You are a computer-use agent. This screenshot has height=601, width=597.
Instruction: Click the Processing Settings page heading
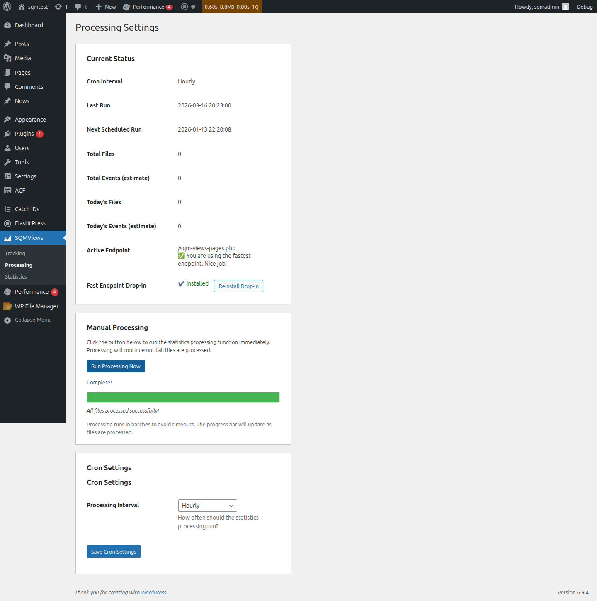(117, 27)
